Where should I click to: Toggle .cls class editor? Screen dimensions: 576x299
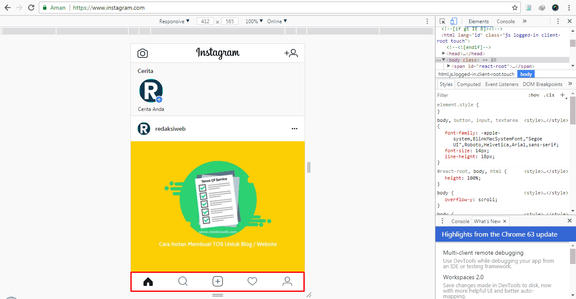click(x=549, y=95)
